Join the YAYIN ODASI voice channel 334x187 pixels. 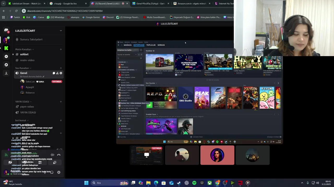38,112
